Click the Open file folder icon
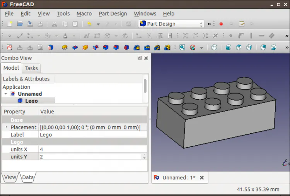Screen dimensions: 290x196 (20, 24)
